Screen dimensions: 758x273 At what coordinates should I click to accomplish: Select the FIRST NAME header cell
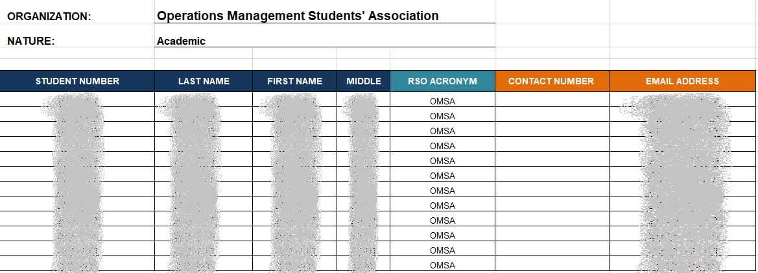pos(294,81)
